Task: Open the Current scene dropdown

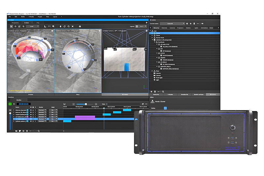Action: click(172, 24)
